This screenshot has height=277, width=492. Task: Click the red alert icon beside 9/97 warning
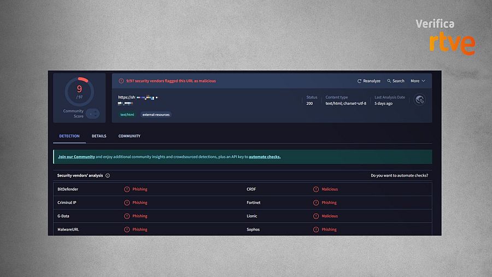tap(121, 81)
